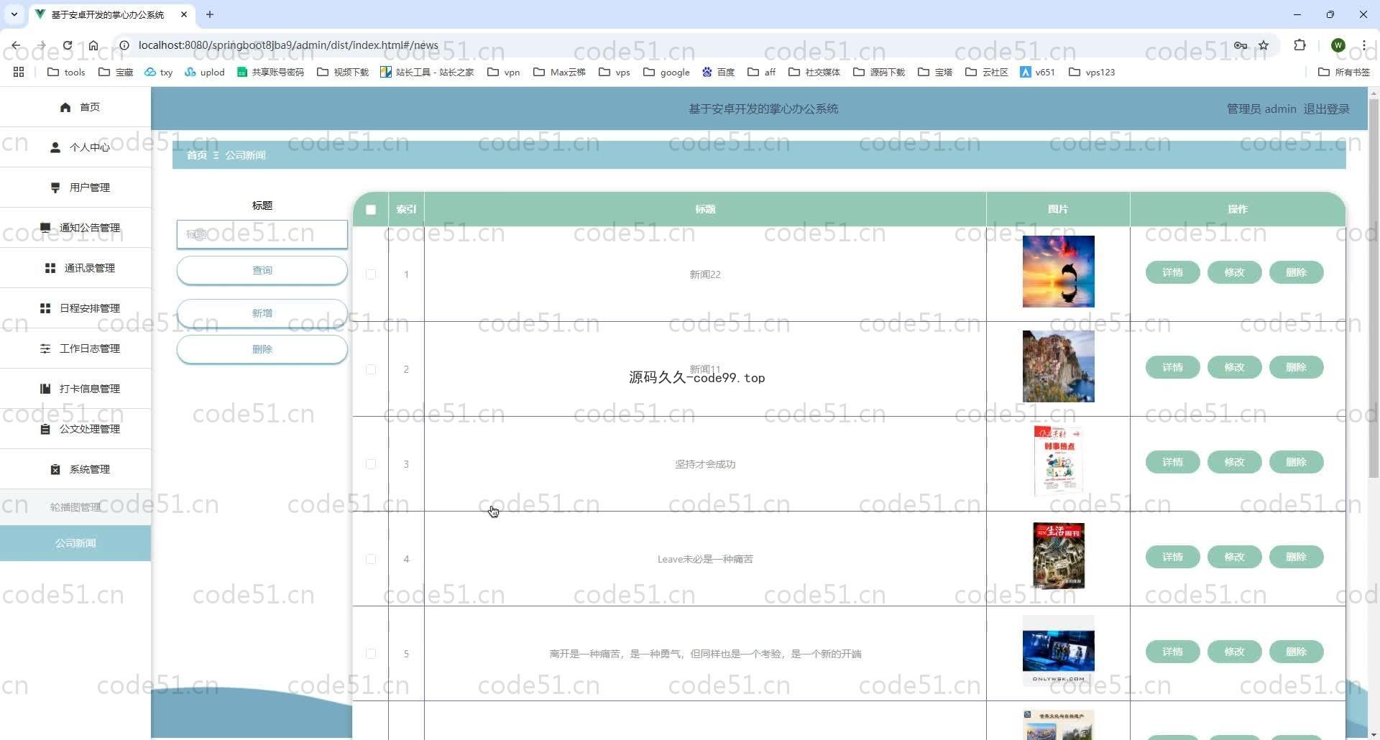
Task: Open the google bookmark folder
Action: [x=666, y=72]
